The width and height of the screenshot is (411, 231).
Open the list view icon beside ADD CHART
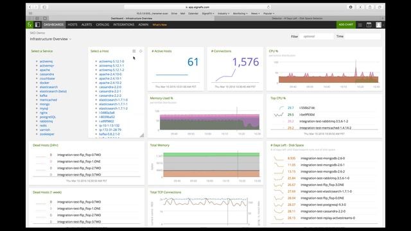tap(360, 24)
